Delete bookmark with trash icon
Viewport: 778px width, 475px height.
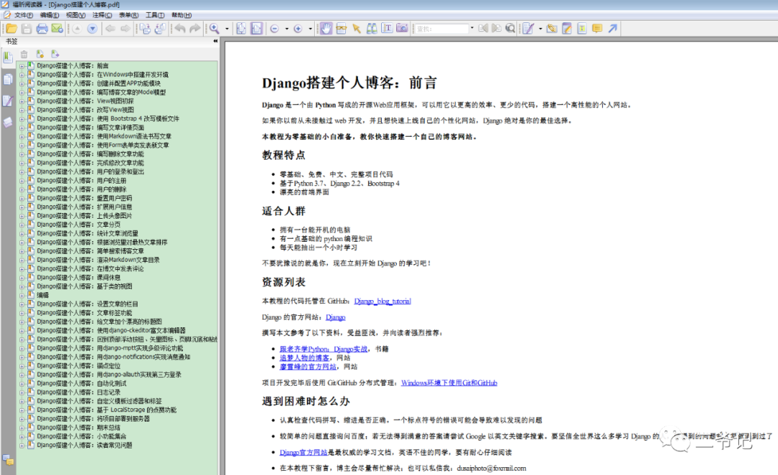(24, 55)
